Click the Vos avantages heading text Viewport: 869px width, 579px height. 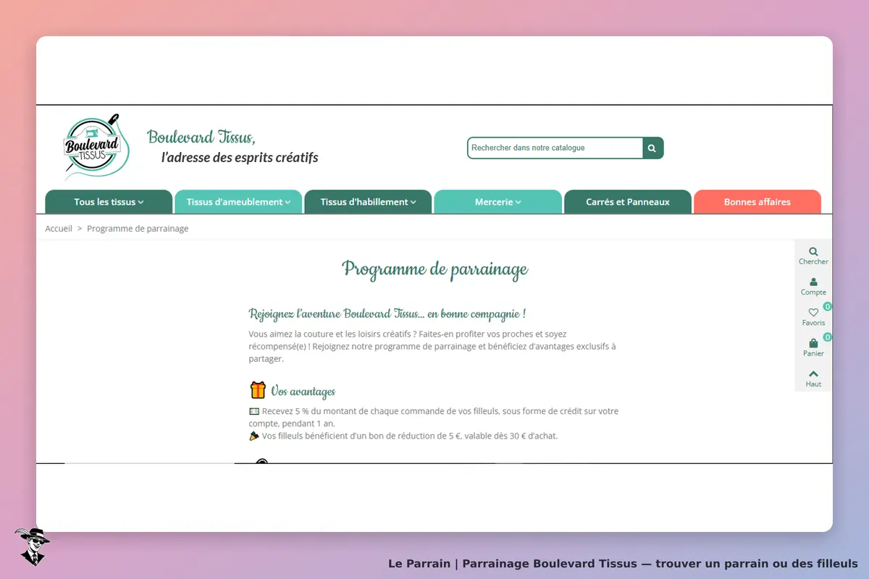pyautogui.click(x=303, y=392)
